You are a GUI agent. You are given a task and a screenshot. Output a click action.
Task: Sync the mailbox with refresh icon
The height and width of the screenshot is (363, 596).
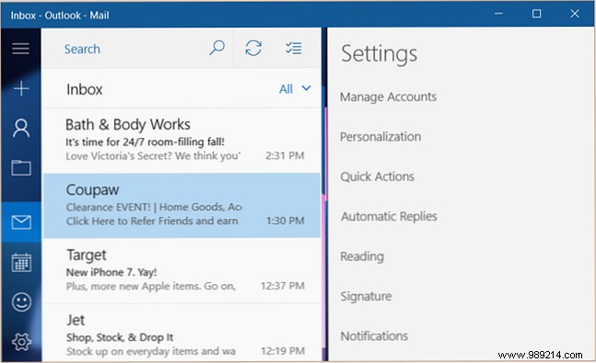[253, 48]
